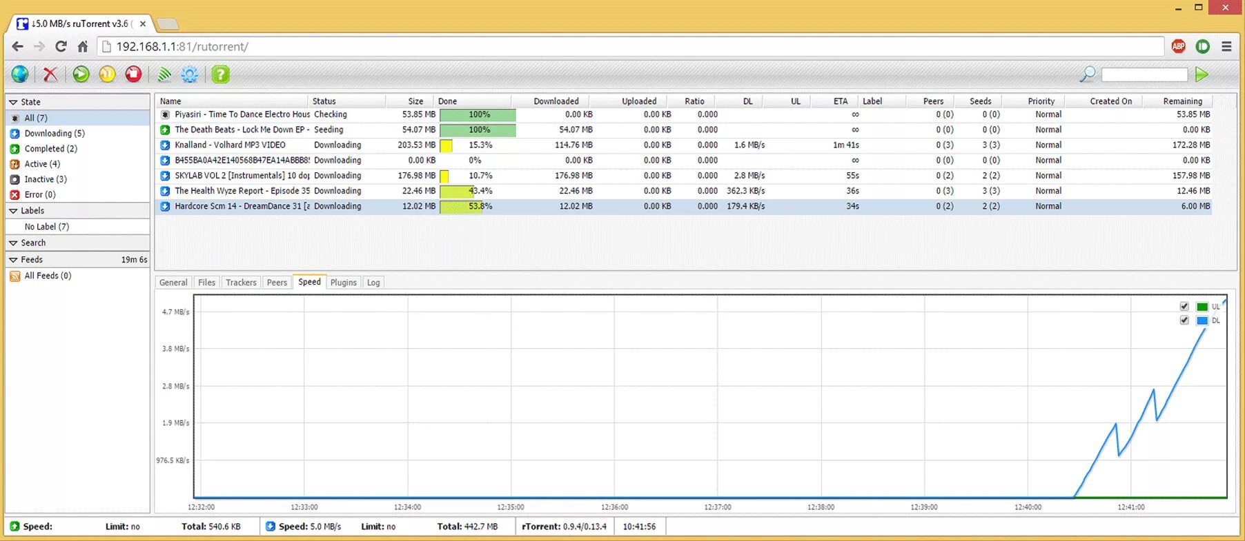The width and height of the screenshot is (1245, 541).
Task: Switch to the Files tab
Action: tap(206, 283)
